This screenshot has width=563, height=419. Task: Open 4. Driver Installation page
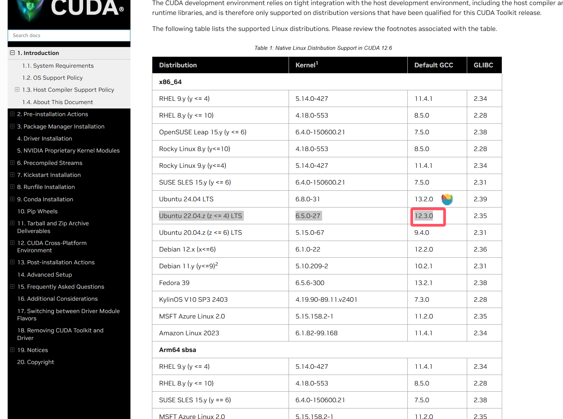point(44,138)
